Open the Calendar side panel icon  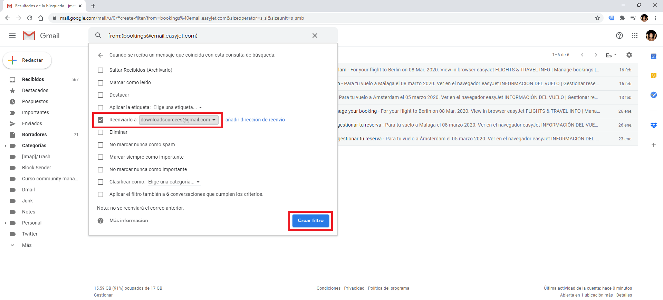point(654,56)
